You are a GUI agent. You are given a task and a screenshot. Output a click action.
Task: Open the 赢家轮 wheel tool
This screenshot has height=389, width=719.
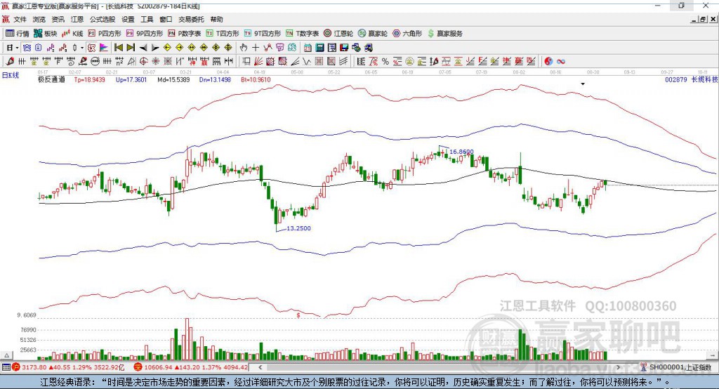pos(373,34)
